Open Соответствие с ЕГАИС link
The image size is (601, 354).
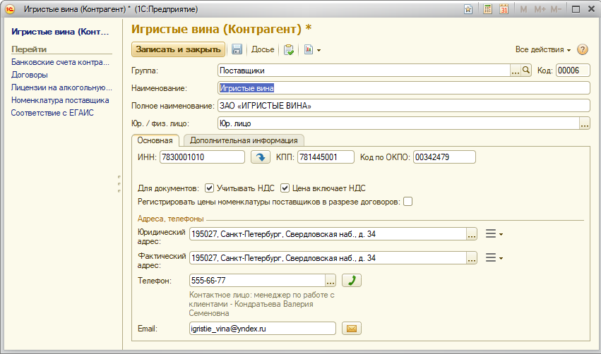(52, 113)
